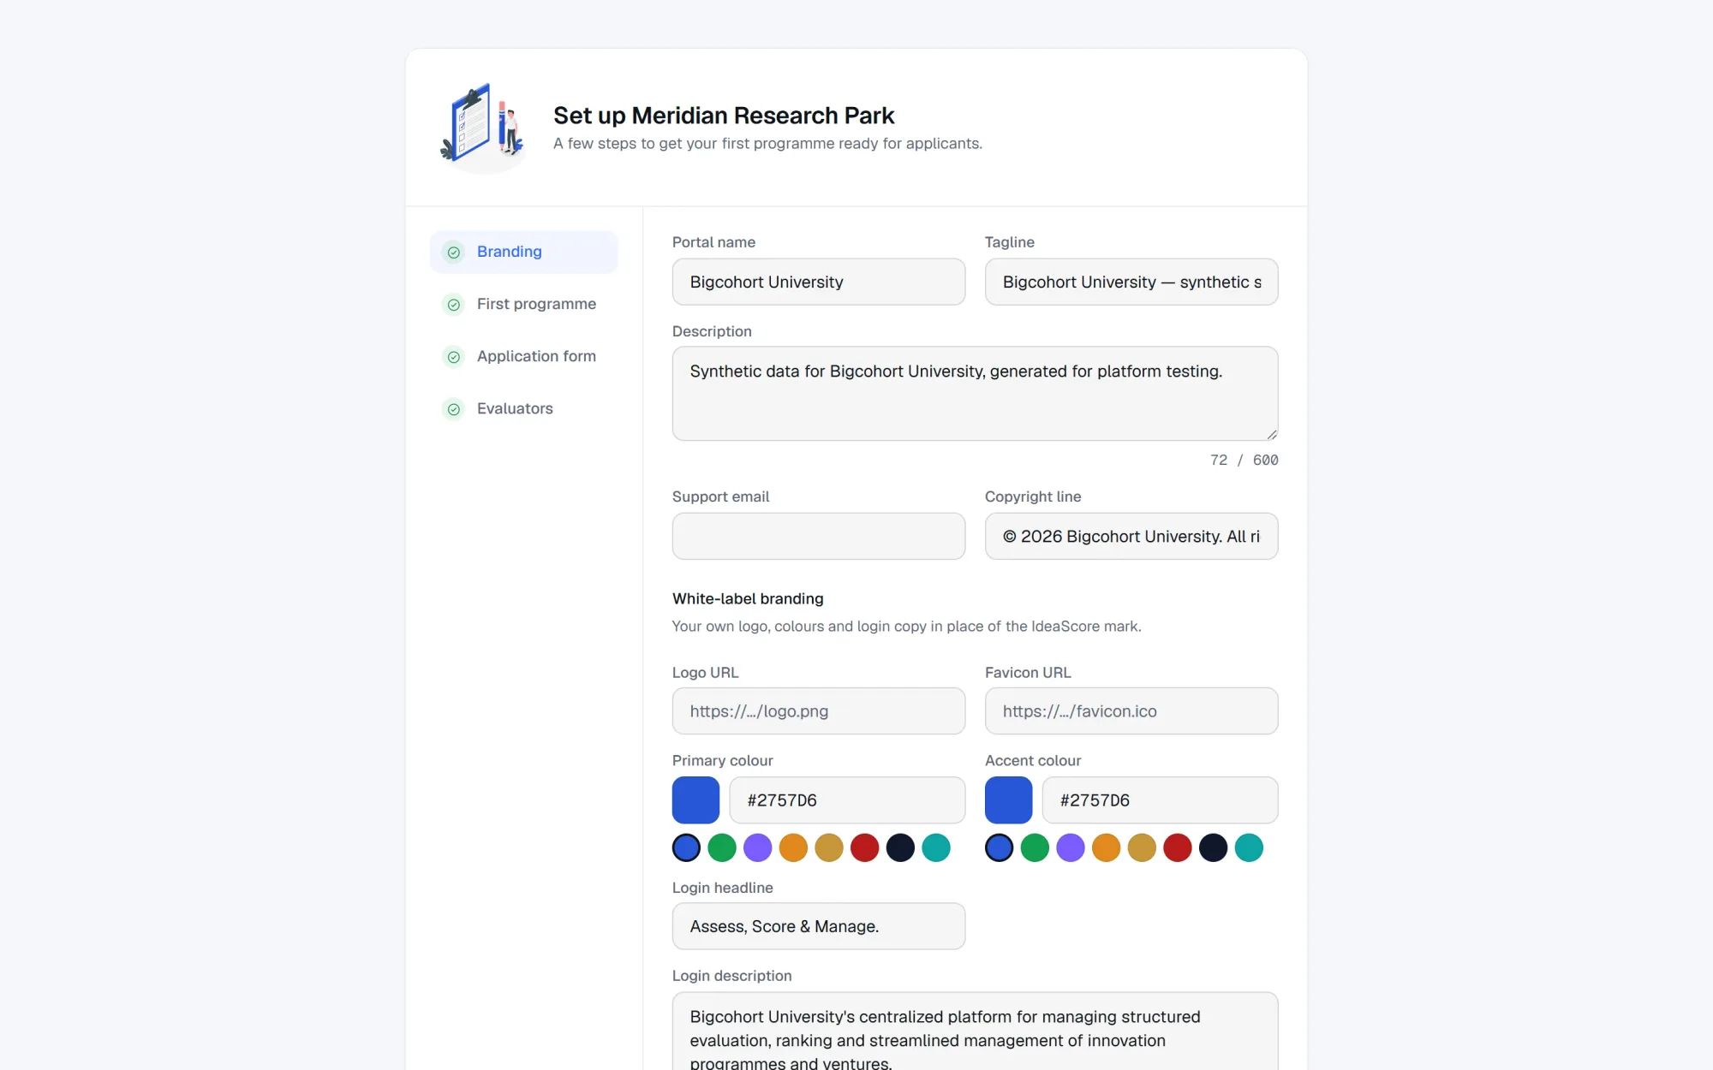Focus the Logo URL field
This screenshot has height=1070, width=1713.
819,710
